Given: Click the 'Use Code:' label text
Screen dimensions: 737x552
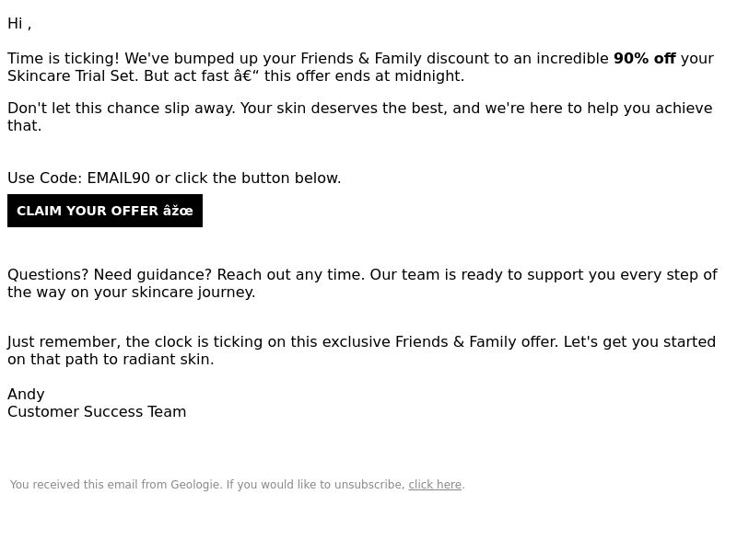Looking at the screenshot, I should tap(44, 178).
